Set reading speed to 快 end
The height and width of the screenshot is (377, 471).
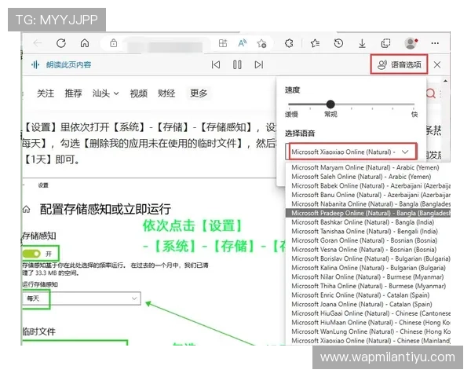coord(414,114)
